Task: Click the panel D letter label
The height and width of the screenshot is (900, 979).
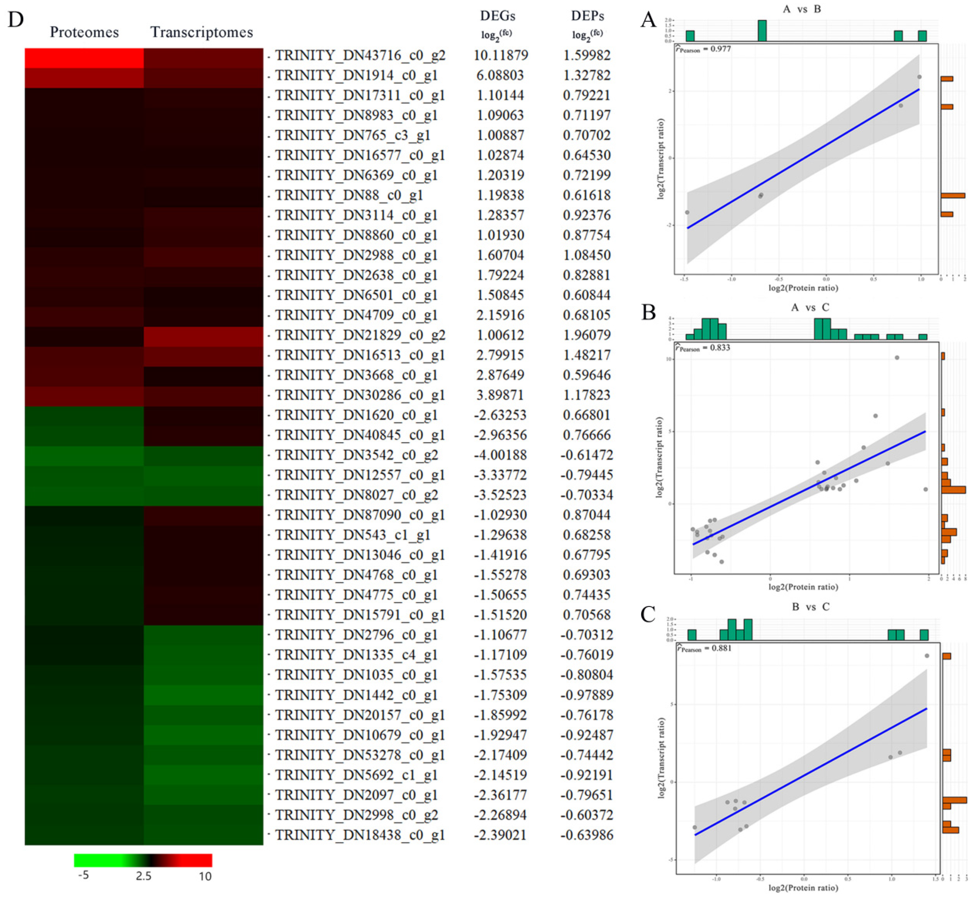Action: coord(16,20)
